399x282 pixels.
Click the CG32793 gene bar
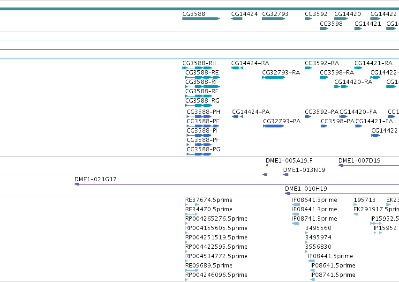click(273, 19)
